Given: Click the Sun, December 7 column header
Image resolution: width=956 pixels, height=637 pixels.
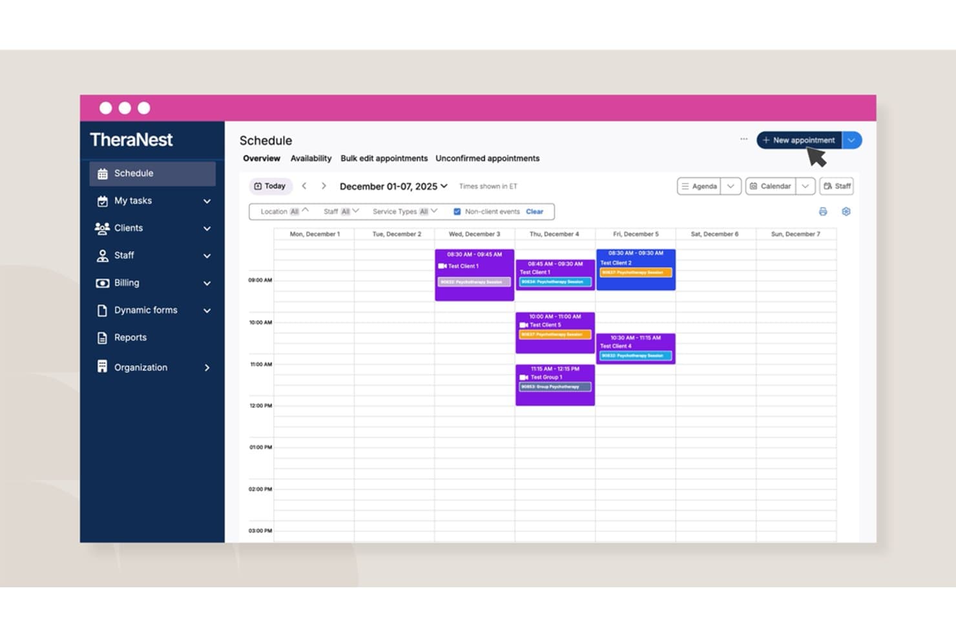Looking at the screenshot, I should pos(796,234).
